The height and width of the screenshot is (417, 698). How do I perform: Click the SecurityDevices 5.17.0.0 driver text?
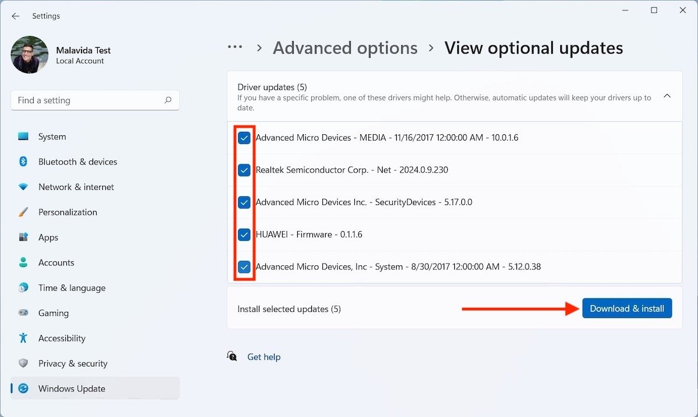tap(364, 203)
